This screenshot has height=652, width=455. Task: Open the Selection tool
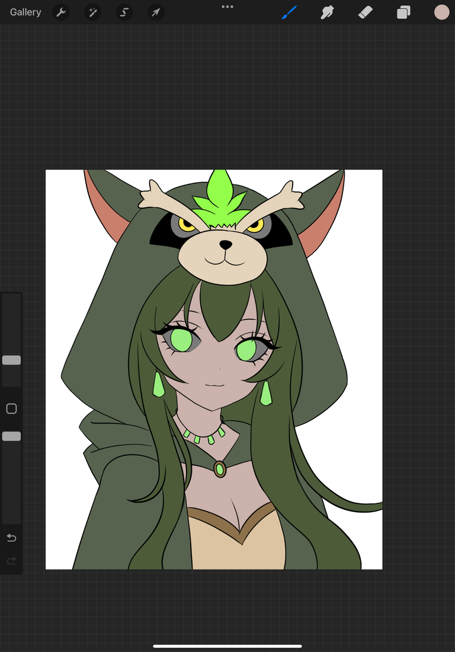click(x=124, y=12)
